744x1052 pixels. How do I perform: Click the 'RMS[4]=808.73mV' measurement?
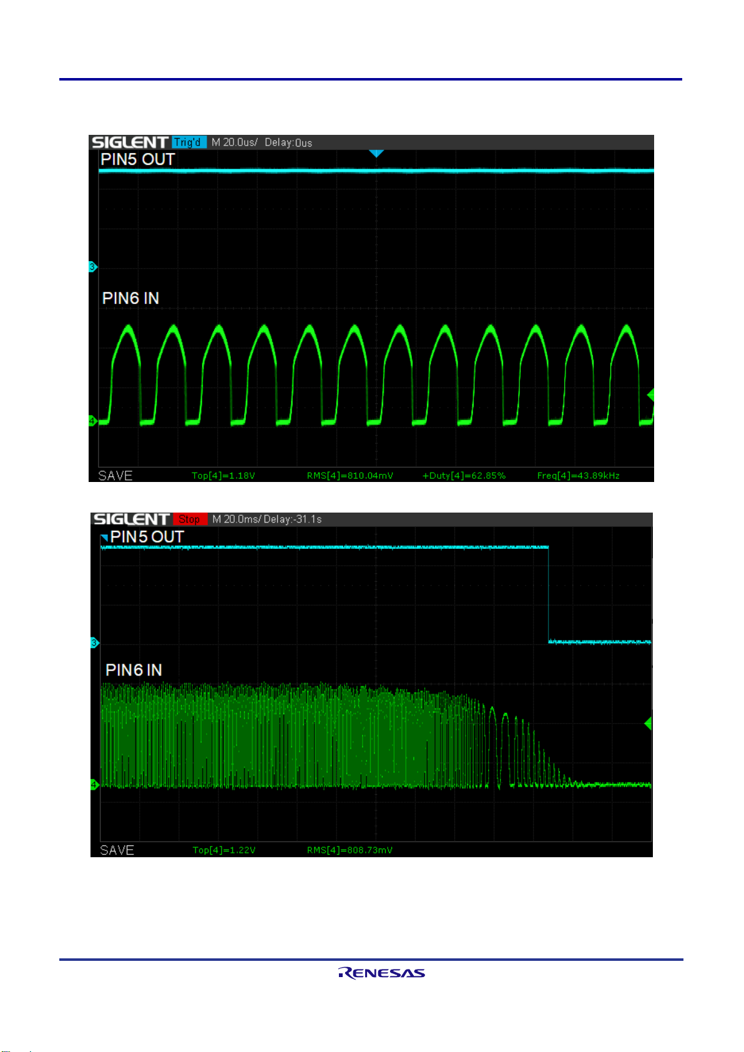pyautogui.click(x=350, y=850)
